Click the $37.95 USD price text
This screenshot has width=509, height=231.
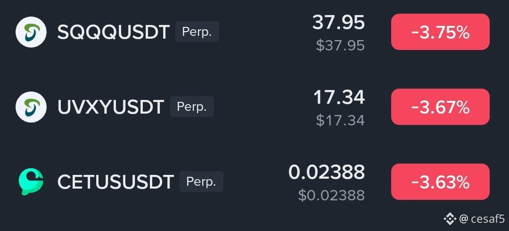pos(341,45)
